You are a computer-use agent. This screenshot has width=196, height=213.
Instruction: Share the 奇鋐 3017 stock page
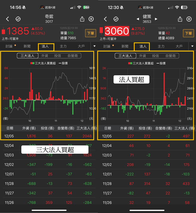[x=82, y=19]
